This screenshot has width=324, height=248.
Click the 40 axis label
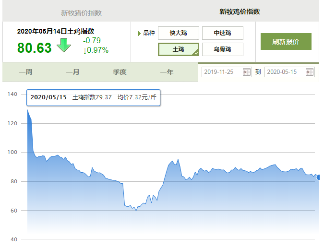(x=14, y=239)
